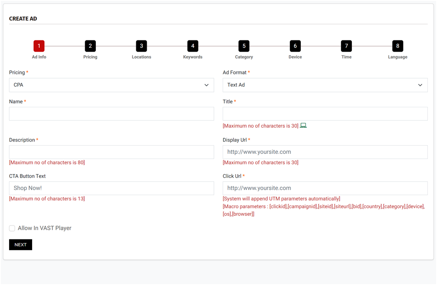Click the Allow In VAST Player label
This screenshot has height=285, width=437.
pos(44,228)
